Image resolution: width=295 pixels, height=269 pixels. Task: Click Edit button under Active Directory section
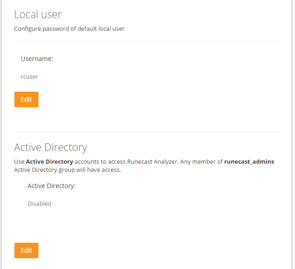[26, 250]
